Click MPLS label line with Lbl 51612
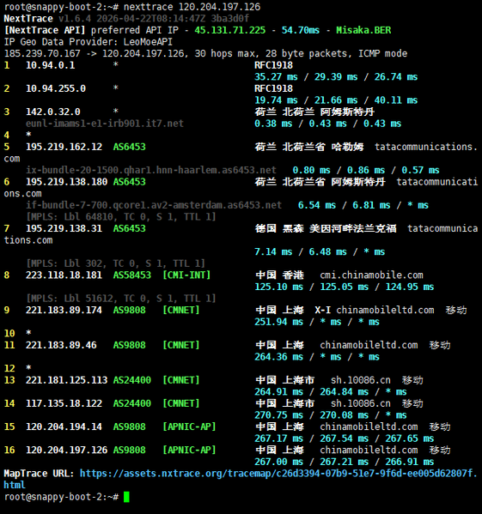 tap(121, 299)
